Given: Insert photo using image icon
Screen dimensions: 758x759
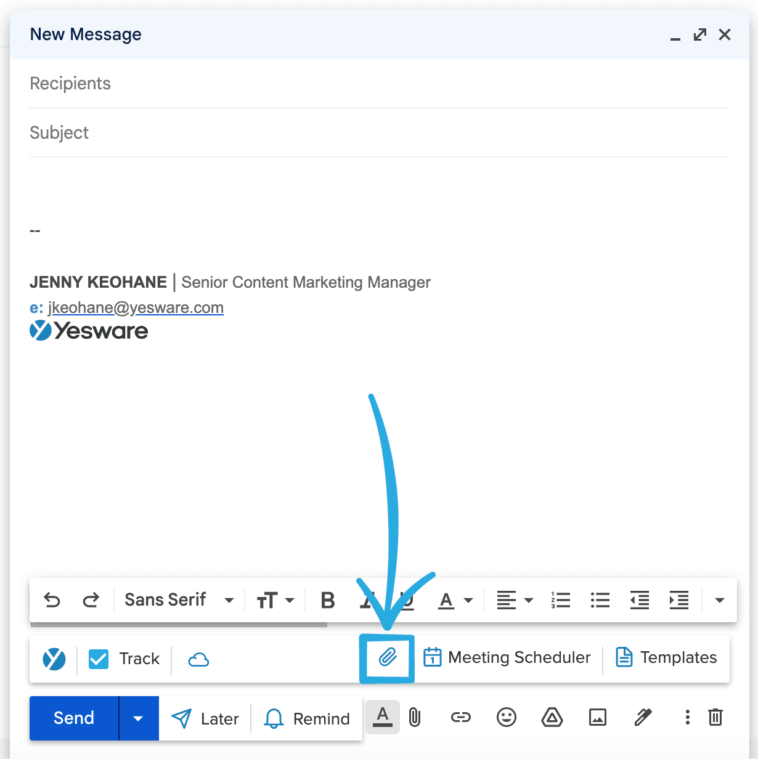Looking at the screenshot, I should pyautogui.click(x=597, y=717).
